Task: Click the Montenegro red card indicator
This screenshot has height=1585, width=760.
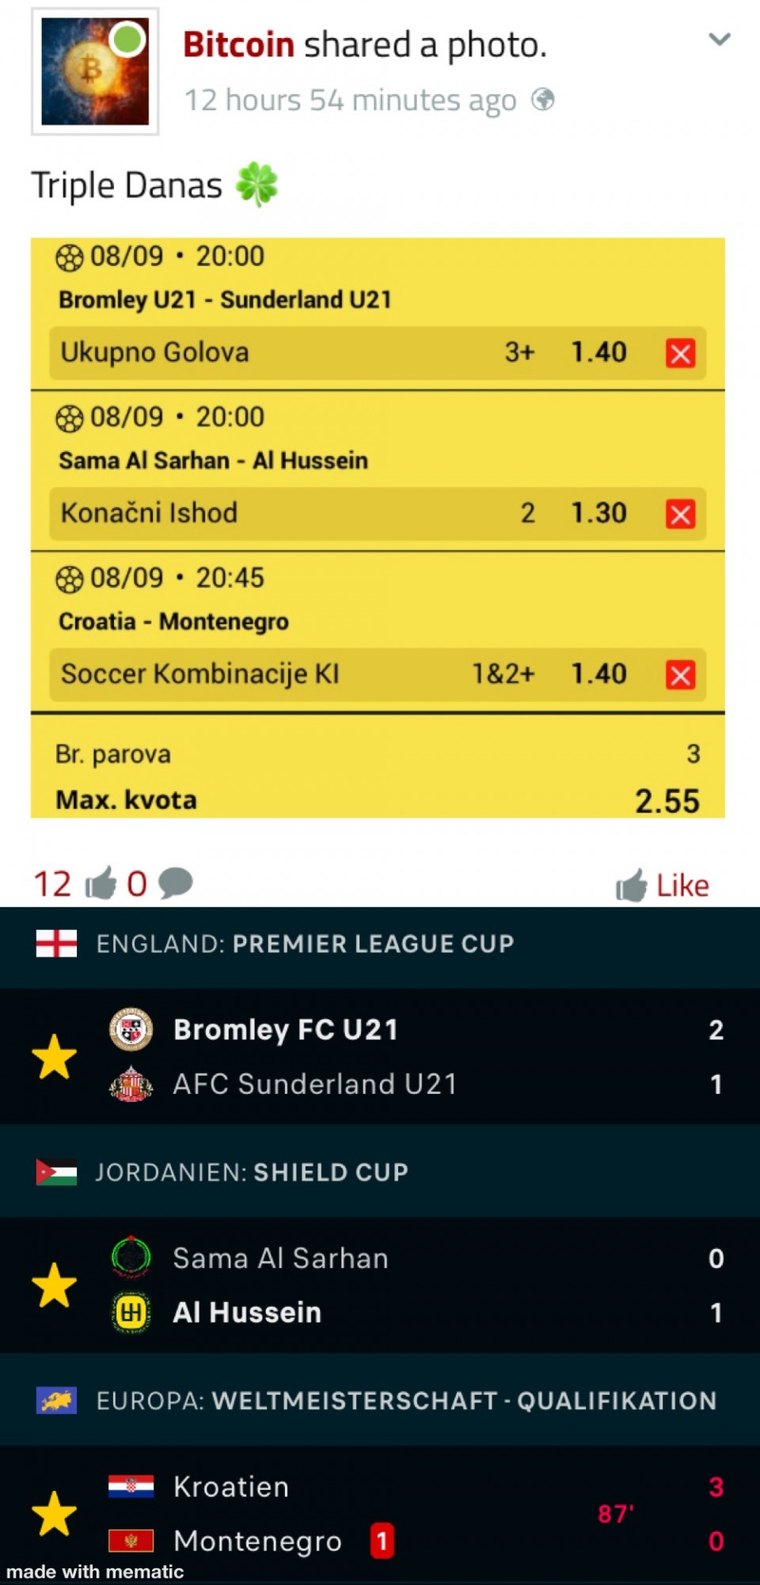Action: point(382,1541)
